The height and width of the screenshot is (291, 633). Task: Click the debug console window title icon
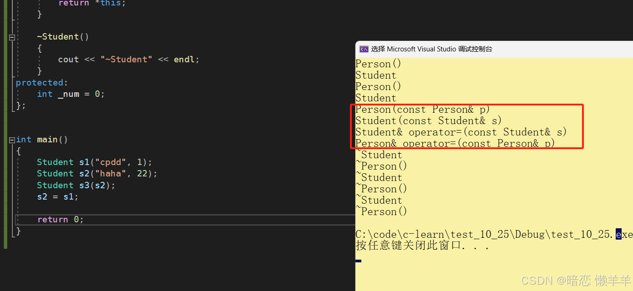[x=364, y=49]
